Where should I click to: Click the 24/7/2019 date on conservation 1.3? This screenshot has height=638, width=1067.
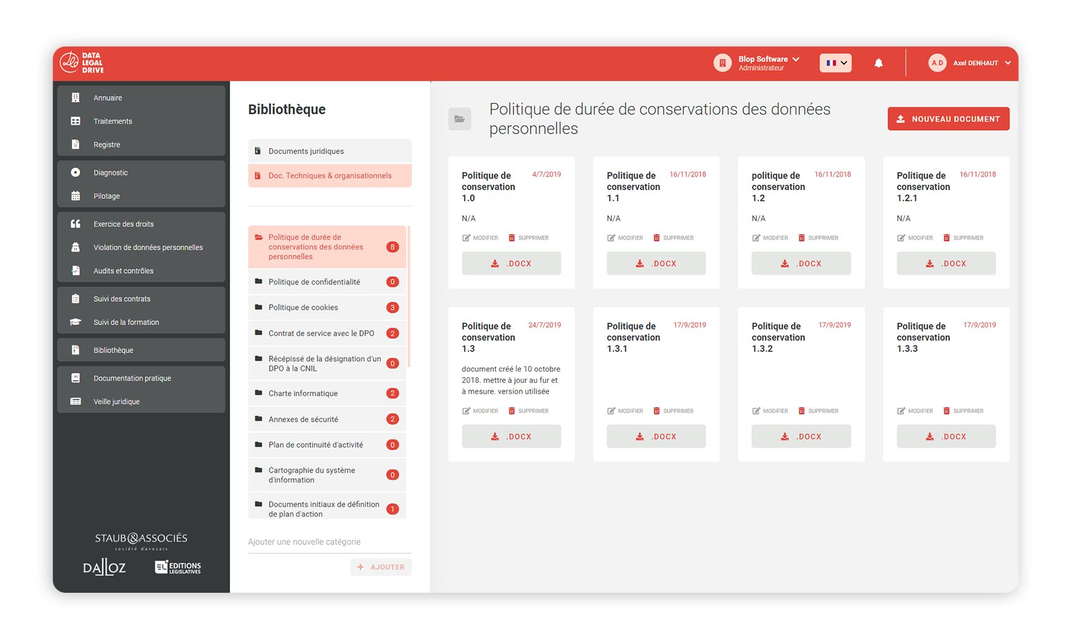(x=545, y=325)
